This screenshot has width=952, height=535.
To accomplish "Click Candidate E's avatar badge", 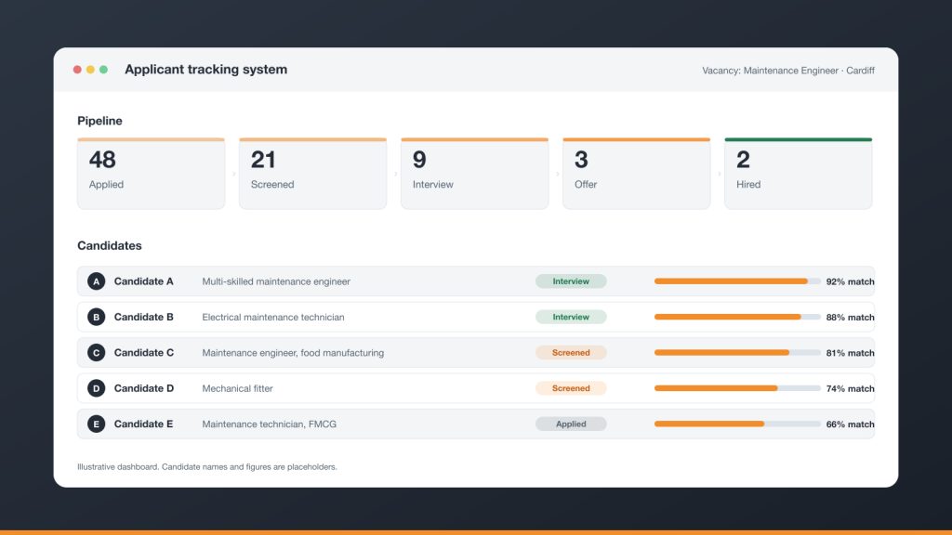I will pos(96,424).
